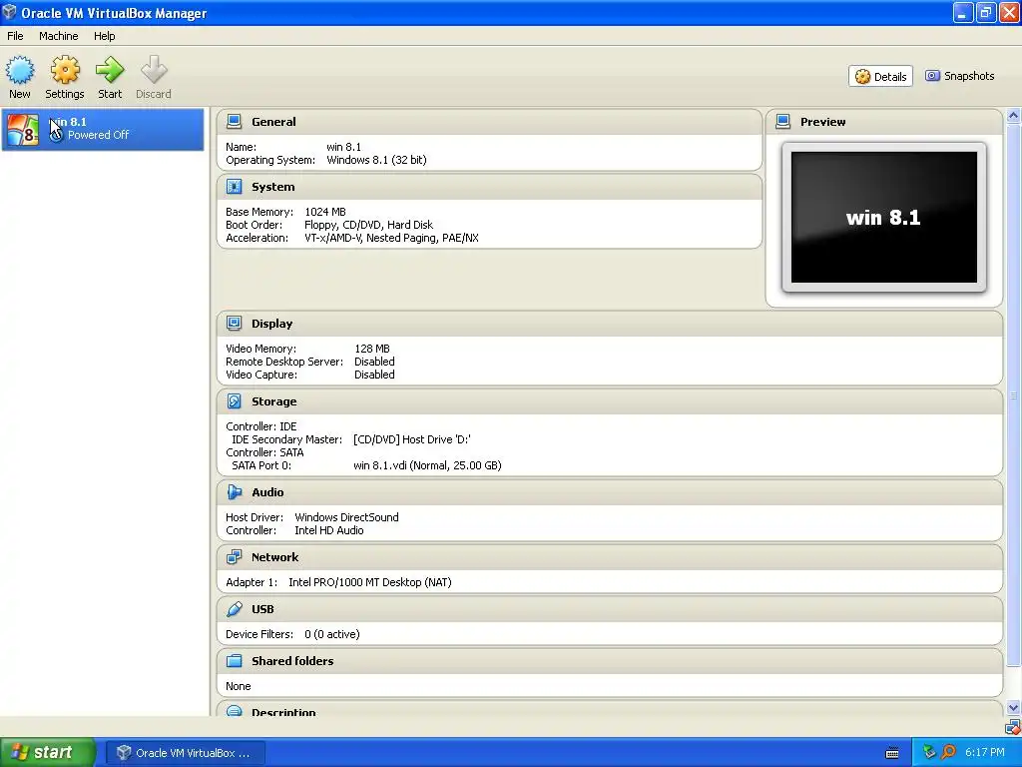
Task: Open Audio settings via section title
Action: point(267,491)
